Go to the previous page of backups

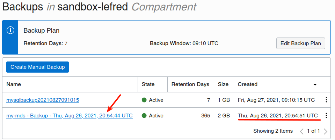point(302,131)
